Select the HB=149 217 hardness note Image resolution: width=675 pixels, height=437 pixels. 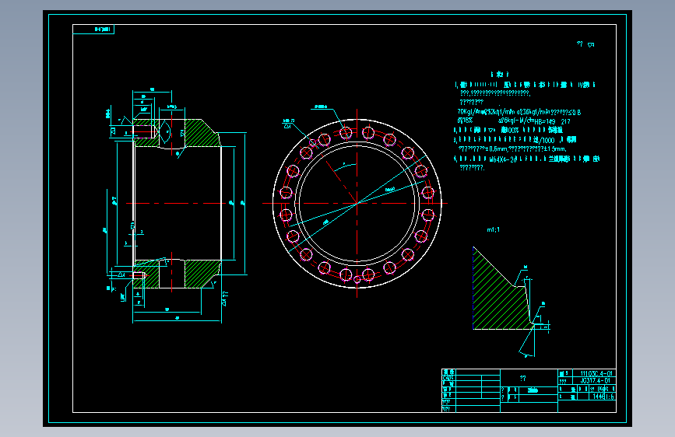(x=552, y=122)
